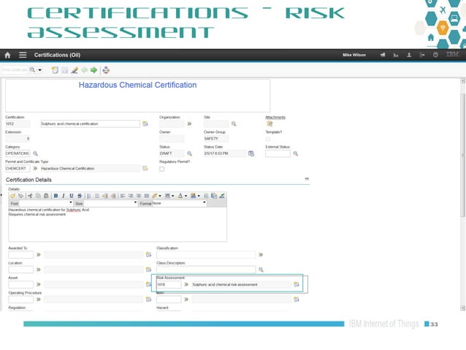Viewport: 466px width, 350px height.
Task: Toggle Bold formatting in Details editor
Action: coord(56,196)
